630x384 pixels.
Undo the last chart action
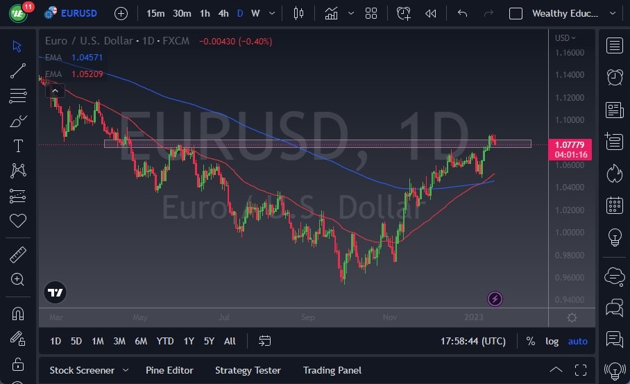tap(463, 13)
